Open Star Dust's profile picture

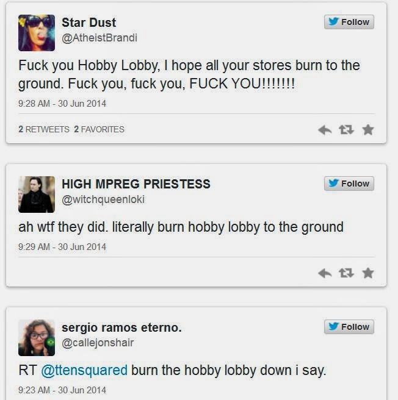tap(37, 33)
